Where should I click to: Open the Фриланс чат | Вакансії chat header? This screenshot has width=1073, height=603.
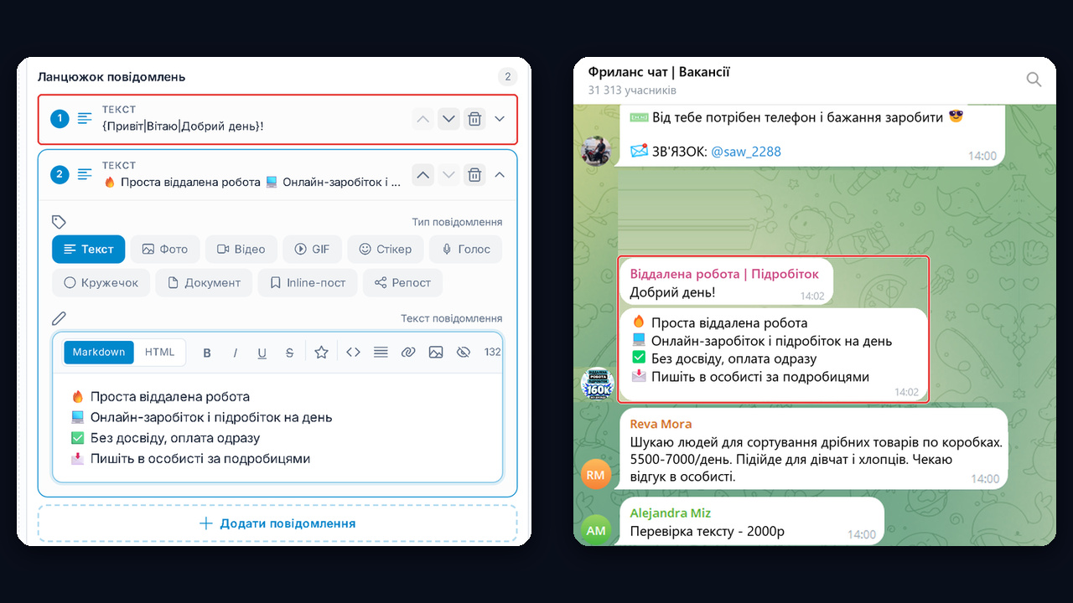[659, 72]
